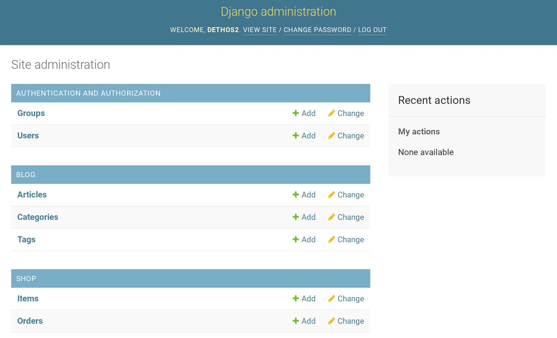
Task: Log out via the header link
Action: [372, 30]
